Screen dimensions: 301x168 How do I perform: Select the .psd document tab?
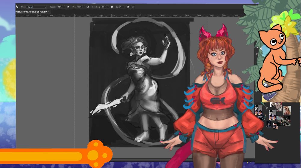coord(31,12)
